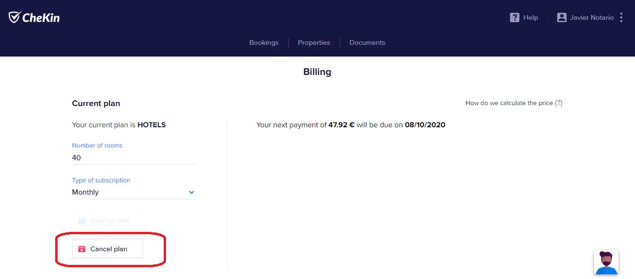Screen dimensions: 635x279
Task: Click the Javier Notario account name
Action: [592, 17]
